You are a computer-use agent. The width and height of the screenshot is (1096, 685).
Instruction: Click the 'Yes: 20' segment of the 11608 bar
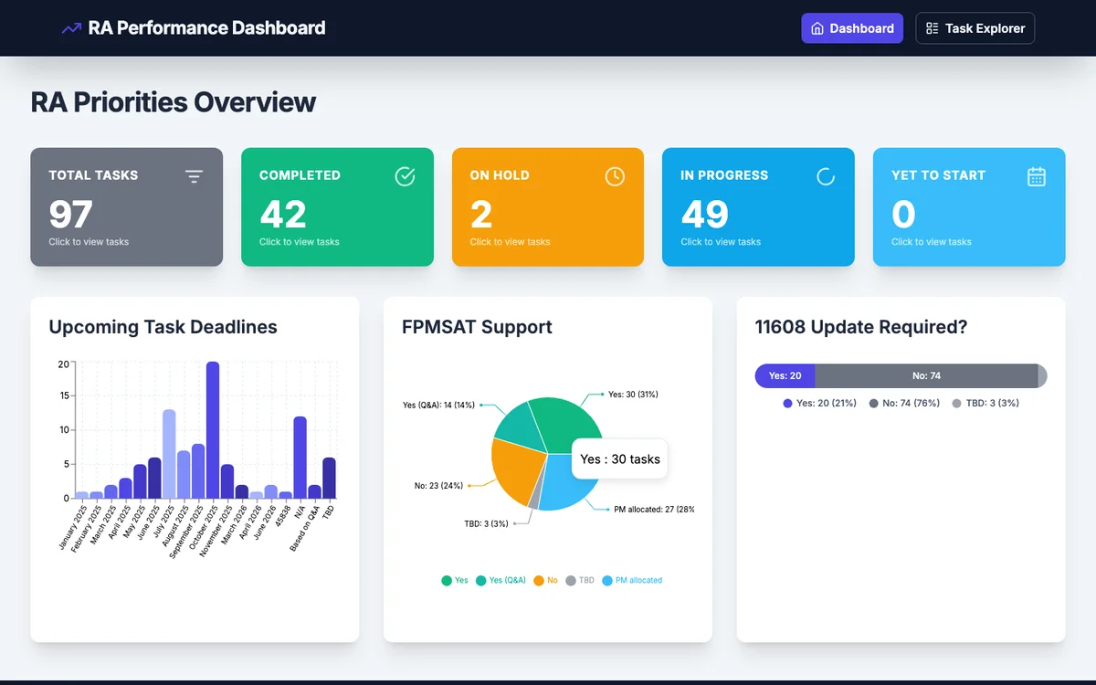click(x=784, y=375)
